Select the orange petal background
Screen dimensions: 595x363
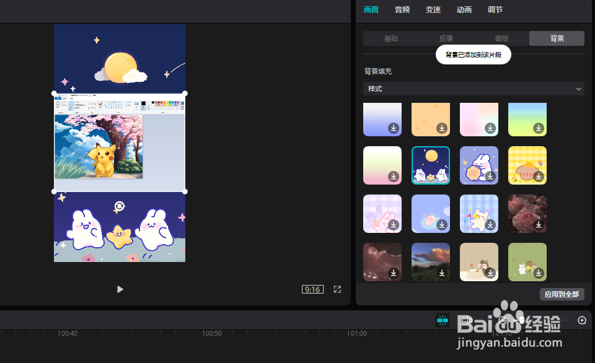click(431, 119)
